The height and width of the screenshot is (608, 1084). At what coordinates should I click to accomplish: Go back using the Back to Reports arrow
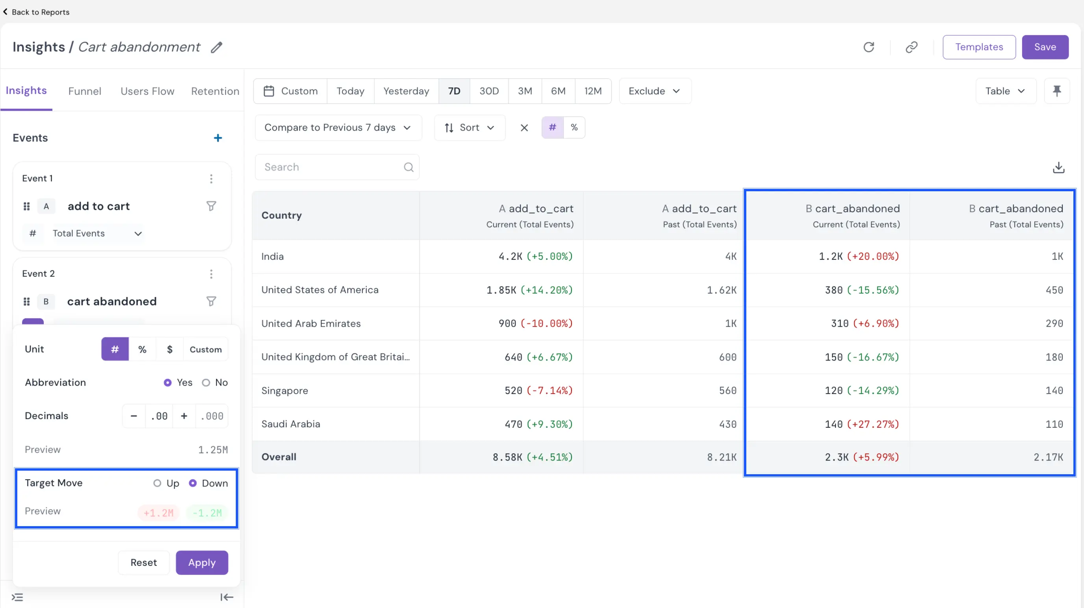[x=5, y=12]
